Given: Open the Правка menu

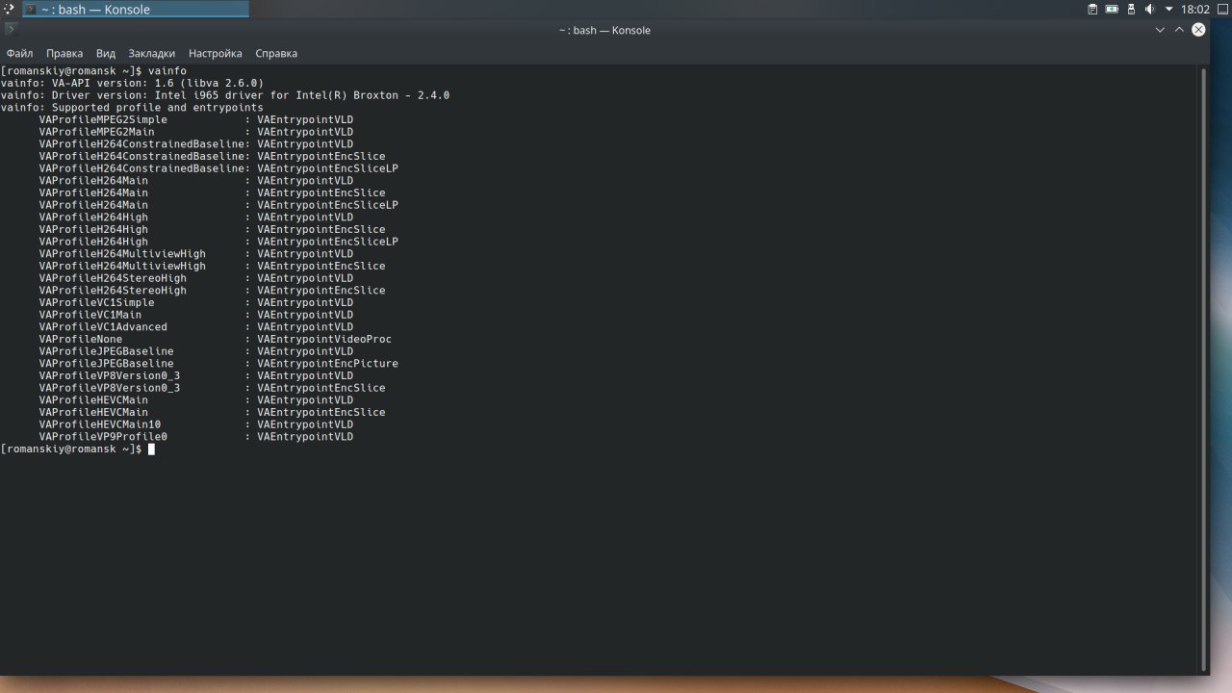Looking at the screenshot, I should tap(64, 54).
